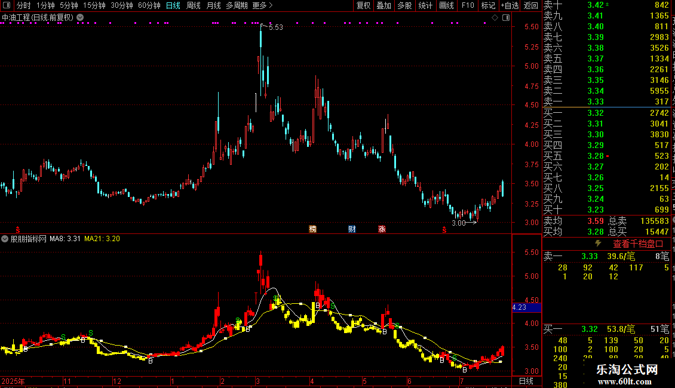The image size is (675, 388).
Task: Open the 多股 multi-stock view
Action: 404,5
